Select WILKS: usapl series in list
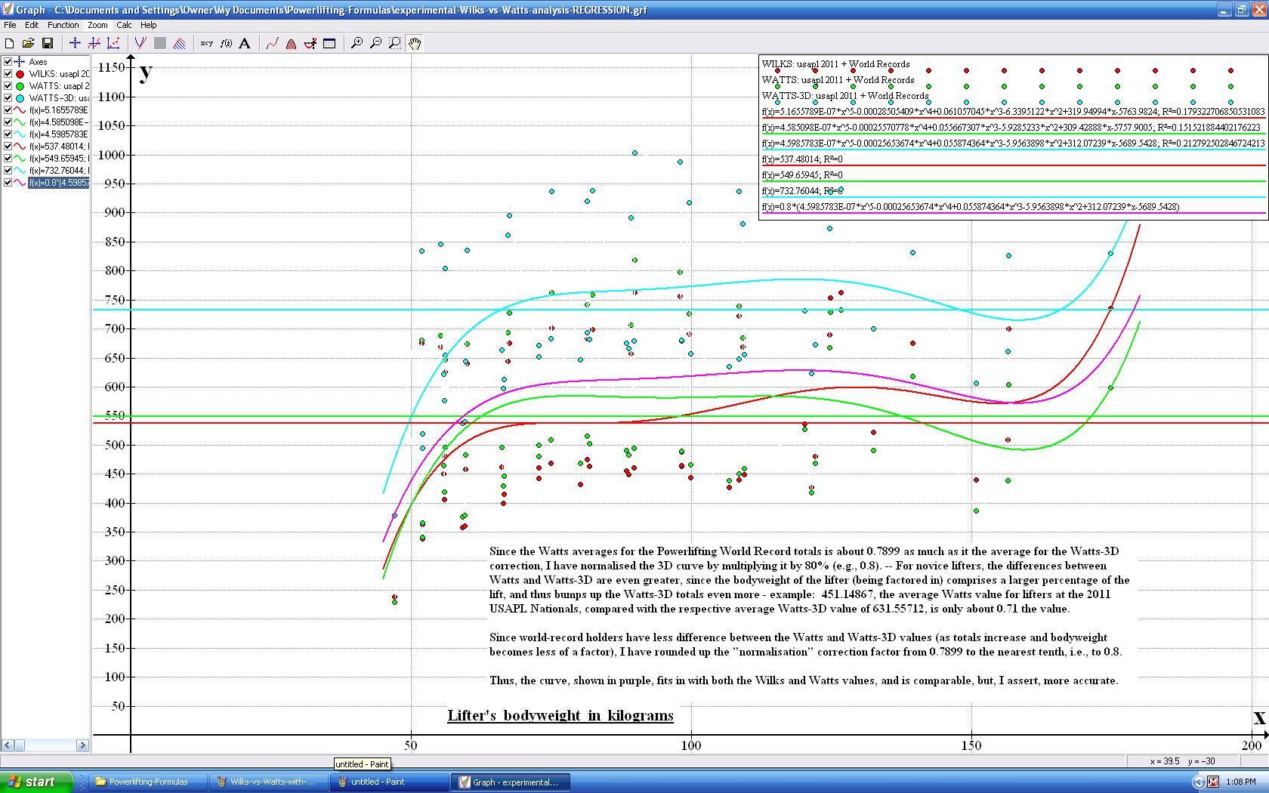1269x793 pixels. (x=59, y=74)
